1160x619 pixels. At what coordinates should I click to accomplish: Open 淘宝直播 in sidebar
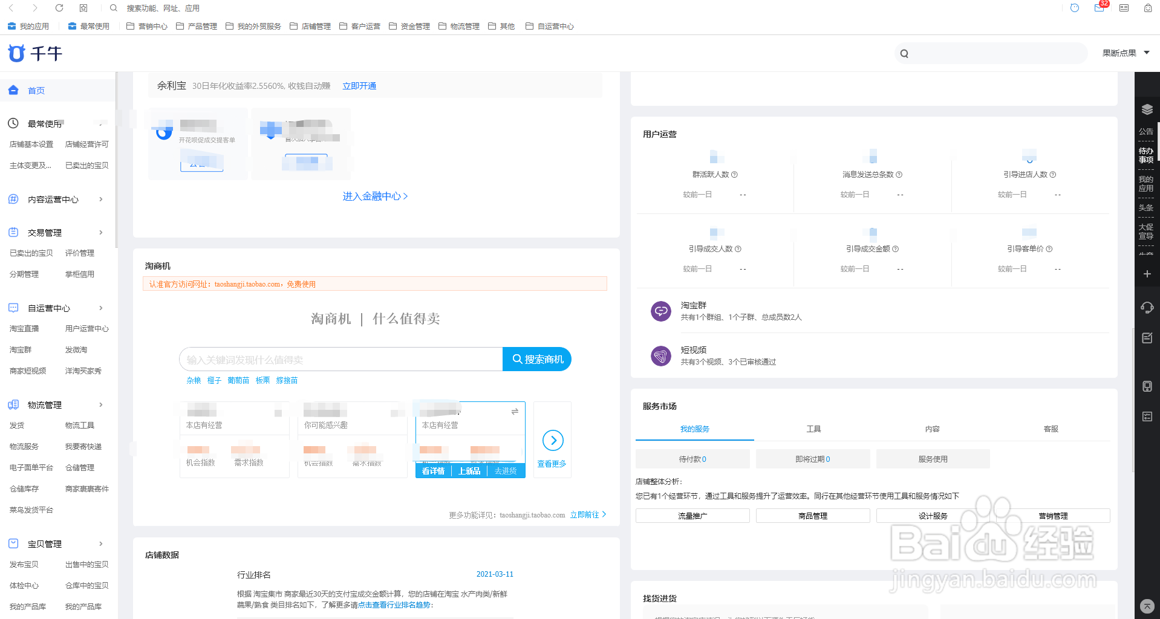pos(24,329)
